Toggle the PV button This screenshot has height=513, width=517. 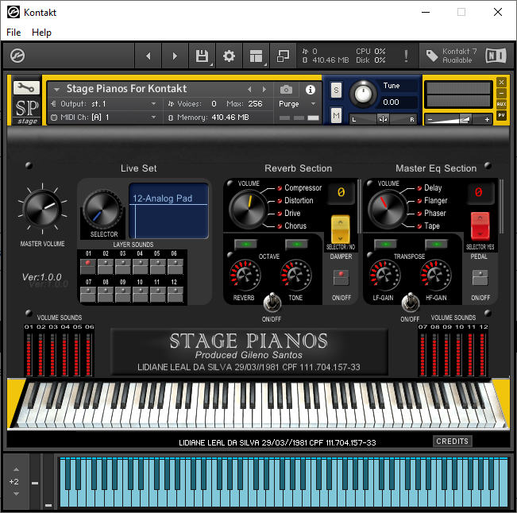[x=501, y=115]
